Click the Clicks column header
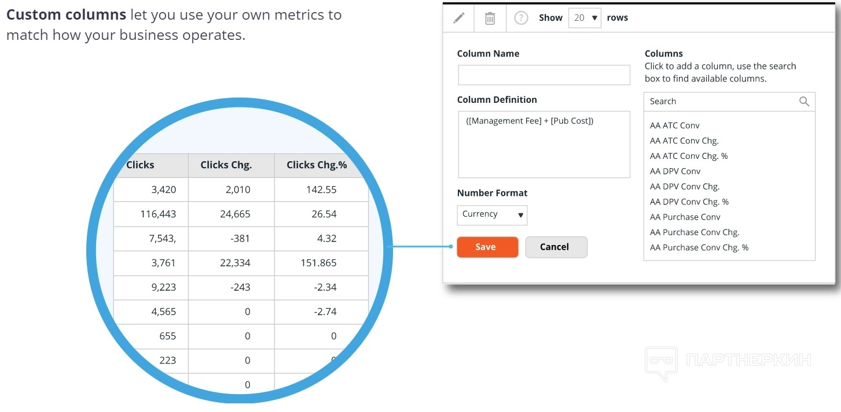This screenshot has height=412, width=841. click(x=141, y=165)
